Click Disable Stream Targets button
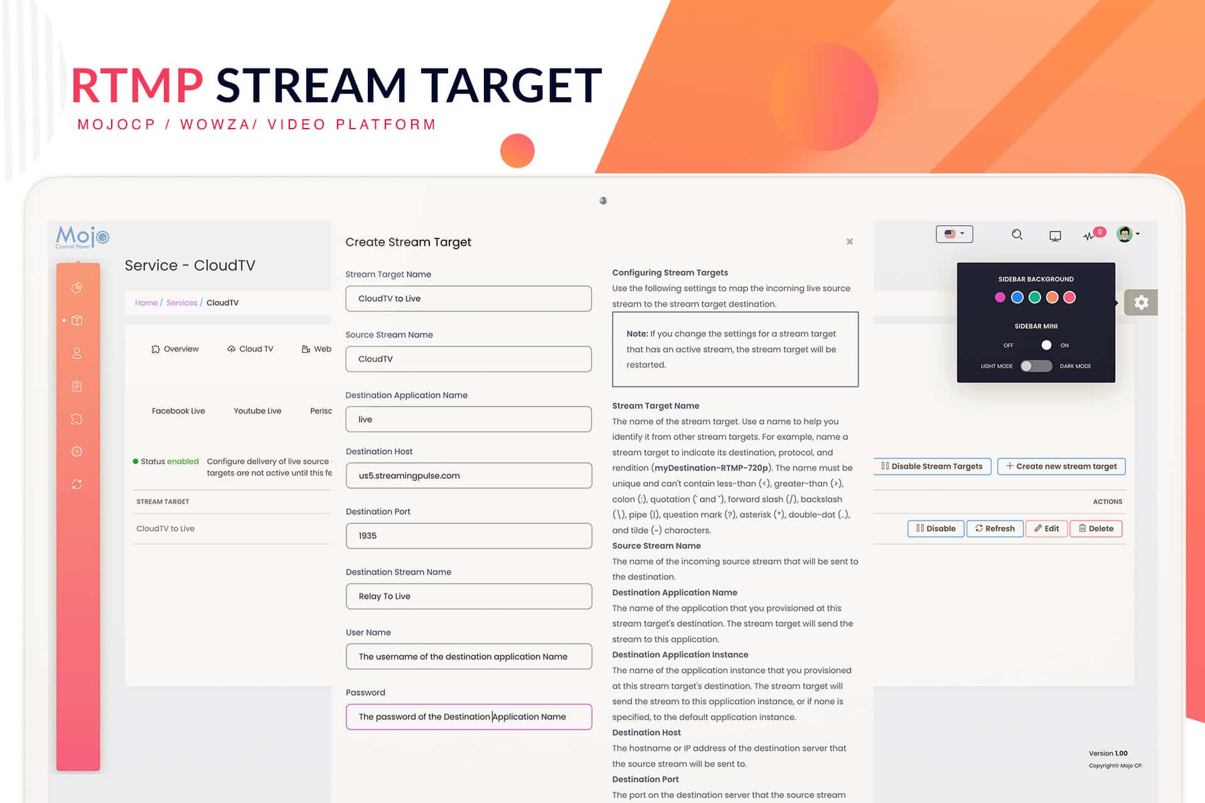The image size is (1205, 803). 932,466
